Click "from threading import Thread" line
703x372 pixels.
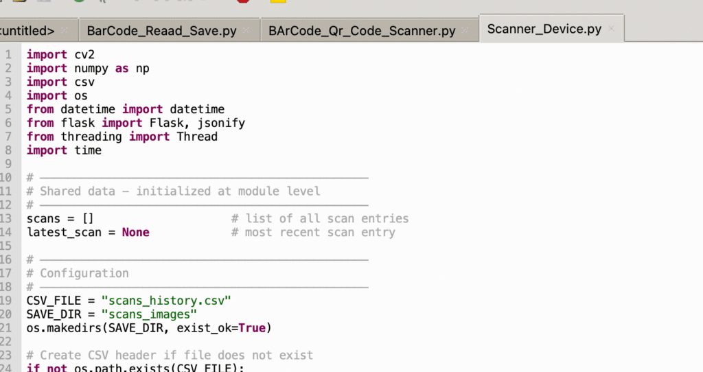pos(122,137)
